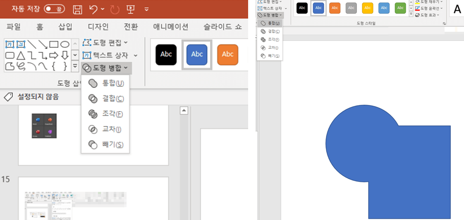The width and height of the screenshot is (464, 220).
Task: Click thumbnail pane scroll-up arrow
Action: [184, 111]
